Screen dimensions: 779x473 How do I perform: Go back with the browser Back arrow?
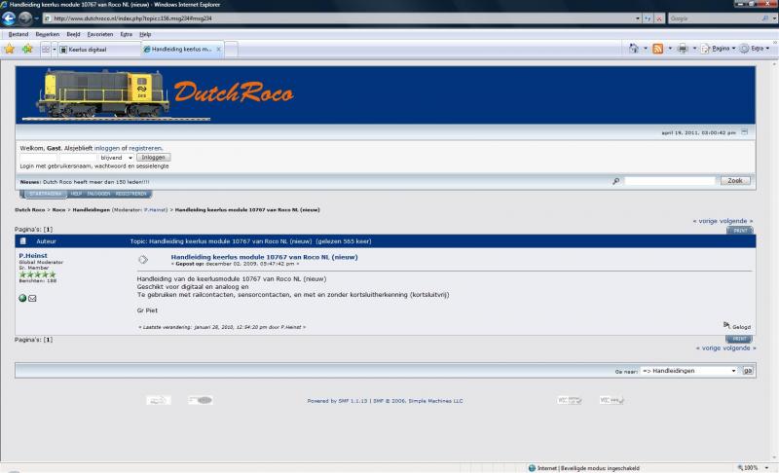[9, 18]
